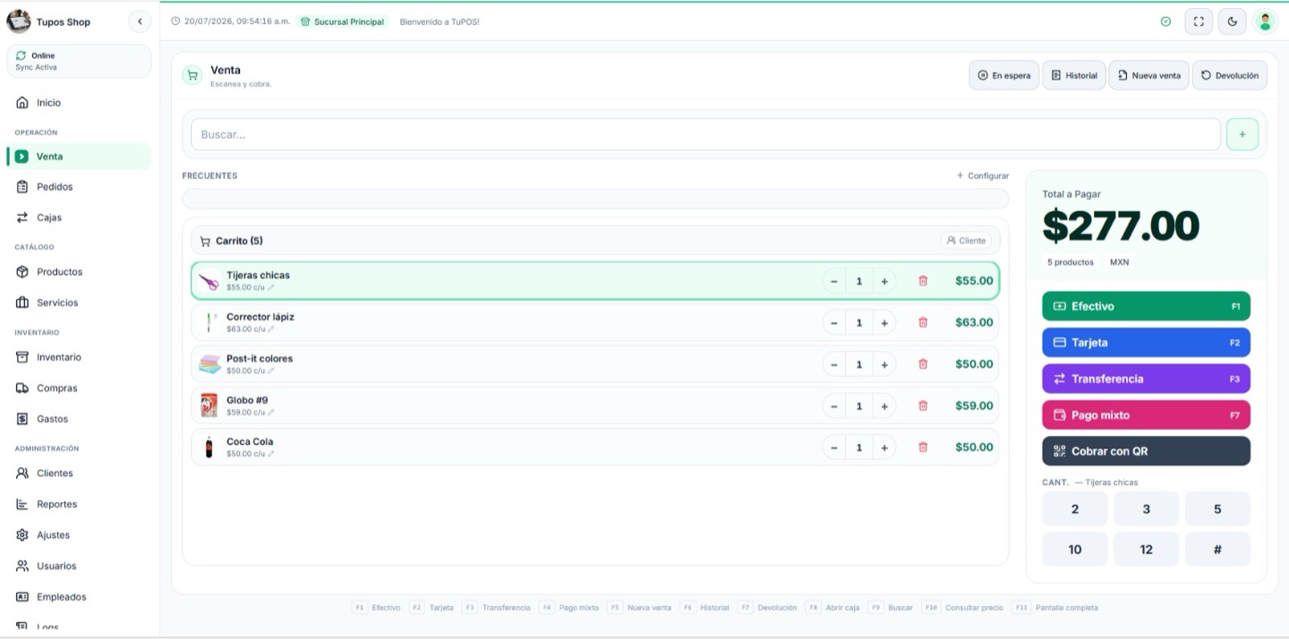Choose Cobrar con QR payment
This screenshot has height=639, width=1289.
pos(1146,451)
